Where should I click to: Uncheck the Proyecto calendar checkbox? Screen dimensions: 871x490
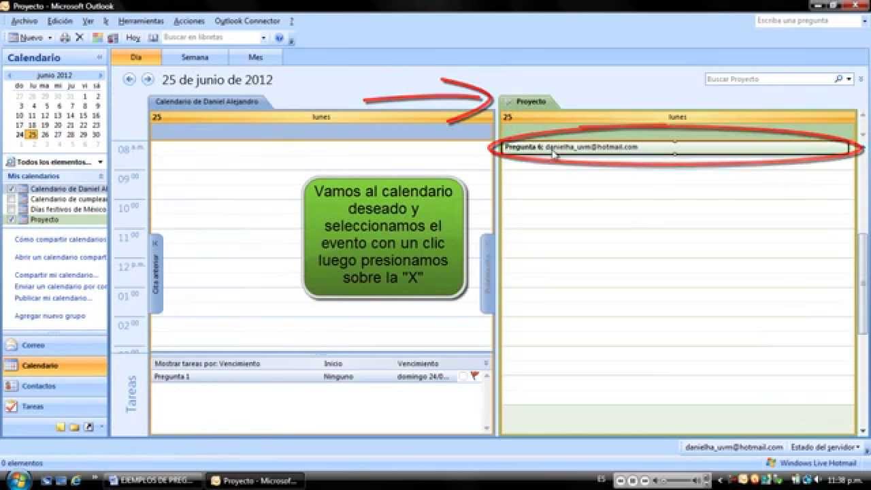[x=11, y=220]
